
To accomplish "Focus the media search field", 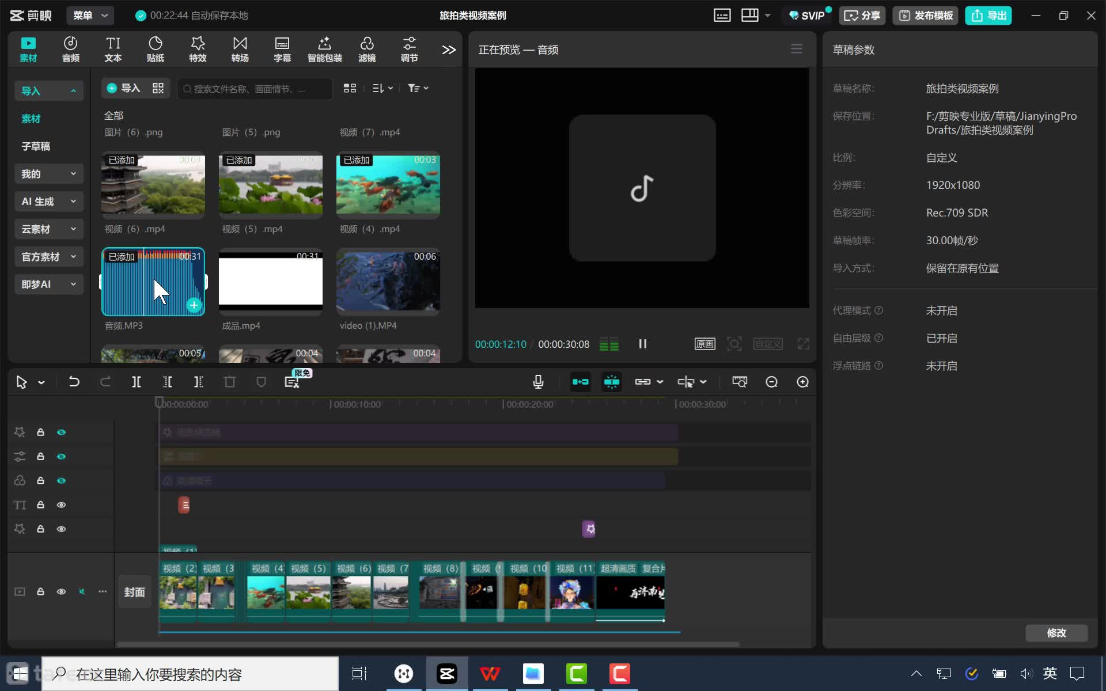I will pyautogui.click(x=255, y=89).
